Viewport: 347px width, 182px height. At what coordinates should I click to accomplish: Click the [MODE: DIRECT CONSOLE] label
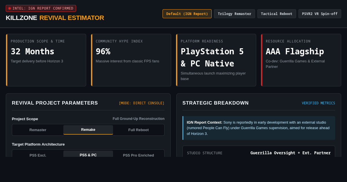[142, 103]
